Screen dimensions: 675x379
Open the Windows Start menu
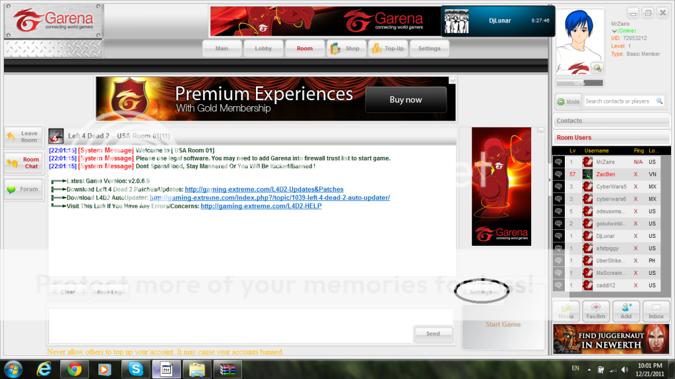(x=13, y=370)
